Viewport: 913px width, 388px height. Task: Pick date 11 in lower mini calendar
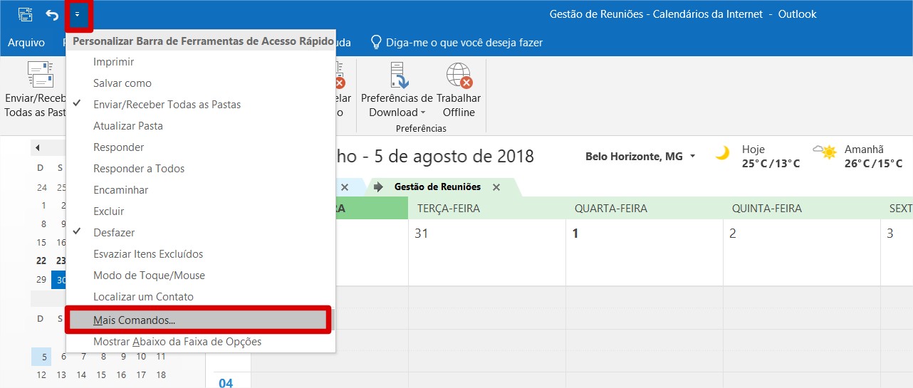click(x=161, y=357)
